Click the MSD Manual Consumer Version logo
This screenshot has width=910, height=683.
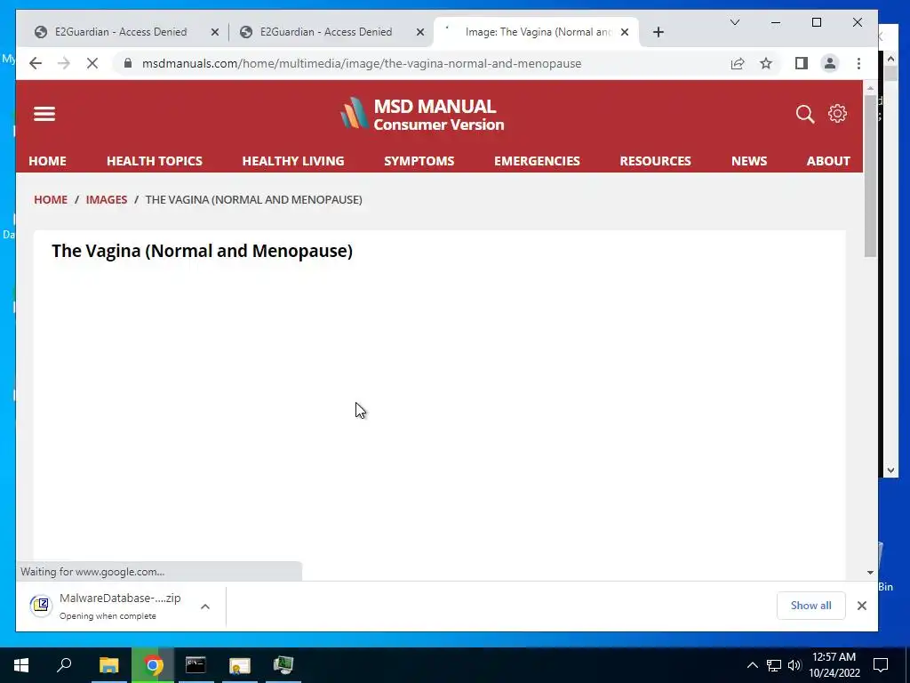pyautogui.click(x=422, y=114)
